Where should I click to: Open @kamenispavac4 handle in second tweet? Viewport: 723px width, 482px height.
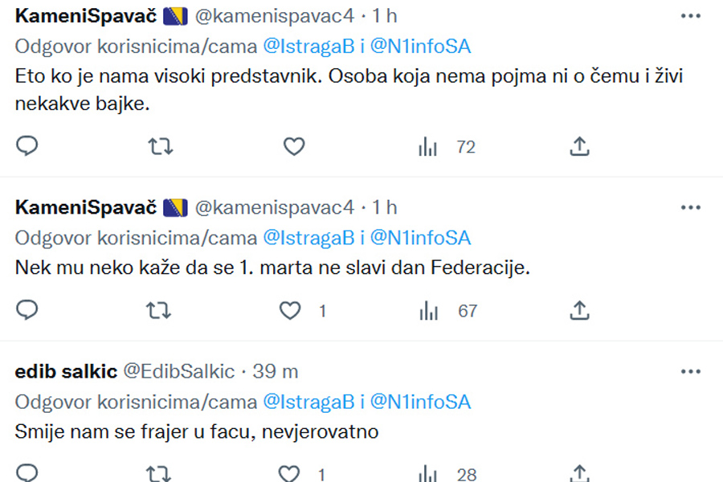click(275, 207)
